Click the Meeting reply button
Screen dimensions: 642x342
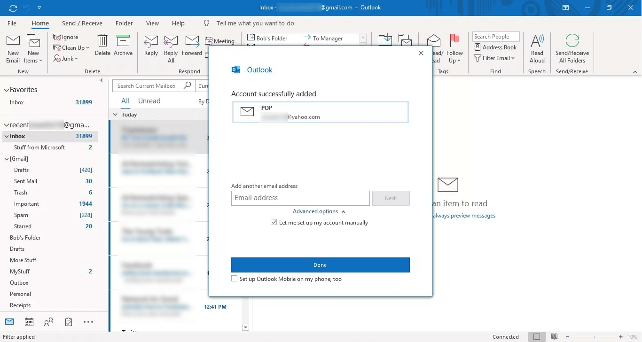(220, 41)
